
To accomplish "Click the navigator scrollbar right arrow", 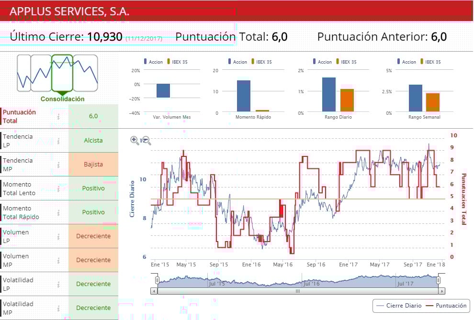I will click(442, 291).
